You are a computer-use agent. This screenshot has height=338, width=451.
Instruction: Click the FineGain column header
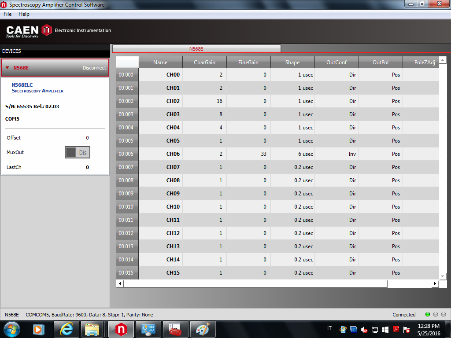[x=248, y=62]
